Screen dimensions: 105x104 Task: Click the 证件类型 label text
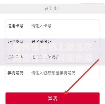point(15,42)
